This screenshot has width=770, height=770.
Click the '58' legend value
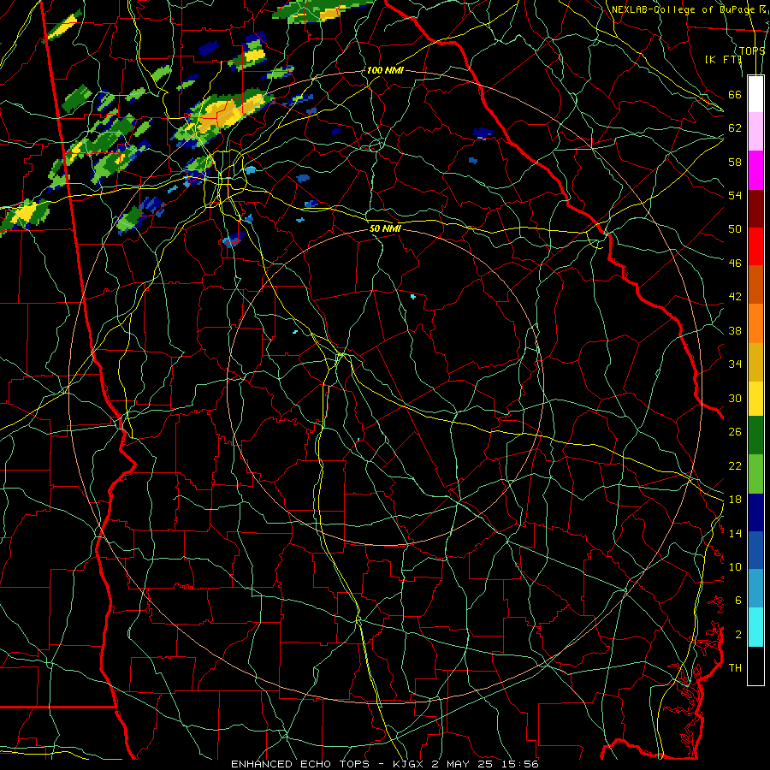coord(735,162)
